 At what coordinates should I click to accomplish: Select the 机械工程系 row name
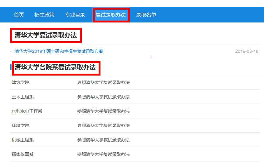[x=22, y=140]
